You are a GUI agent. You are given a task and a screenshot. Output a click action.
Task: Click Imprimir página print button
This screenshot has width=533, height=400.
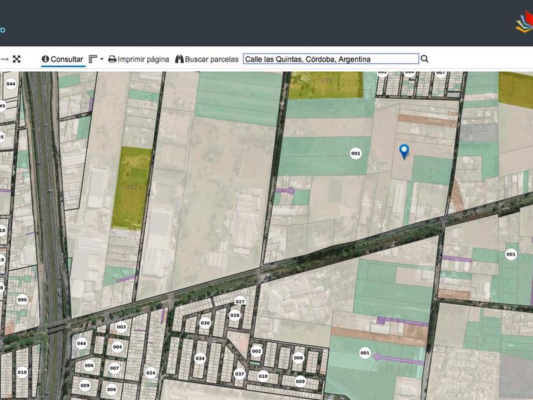[138, 59]
